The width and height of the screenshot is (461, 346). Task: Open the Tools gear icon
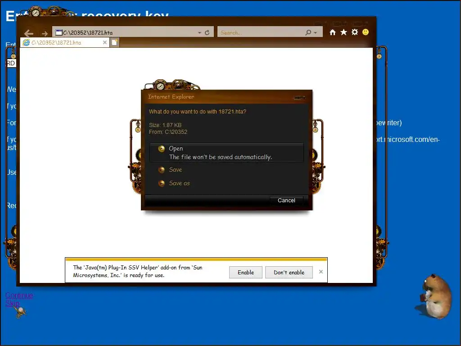point(355,32)
